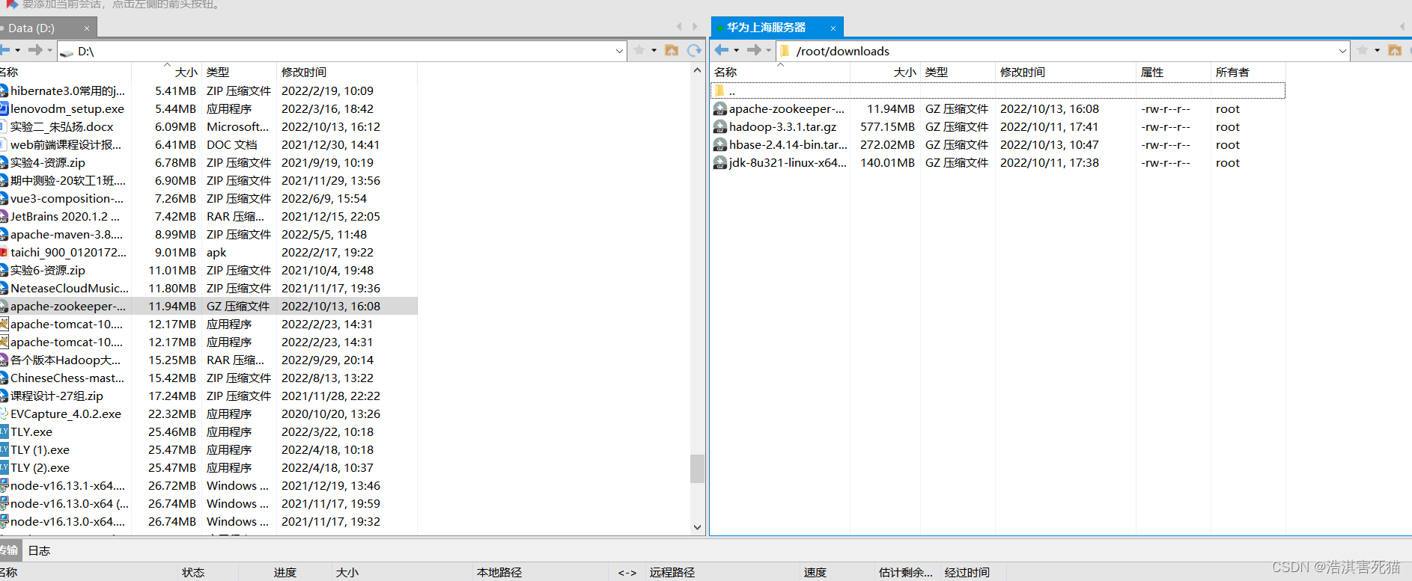Click the local pane scroll-up arrow

(x=697, y=70)
